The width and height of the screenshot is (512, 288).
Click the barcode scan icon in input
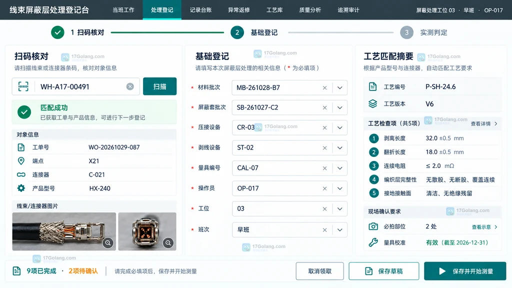pyautogui.click(x=23, y=86)
